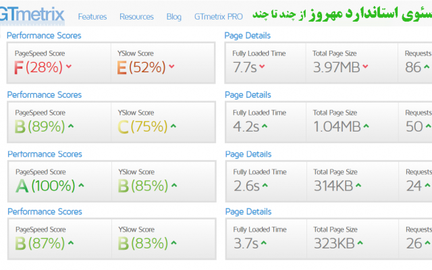Click the green arrow beside A (100%)
Screen dimensions: 432x270
pos(81,185)
